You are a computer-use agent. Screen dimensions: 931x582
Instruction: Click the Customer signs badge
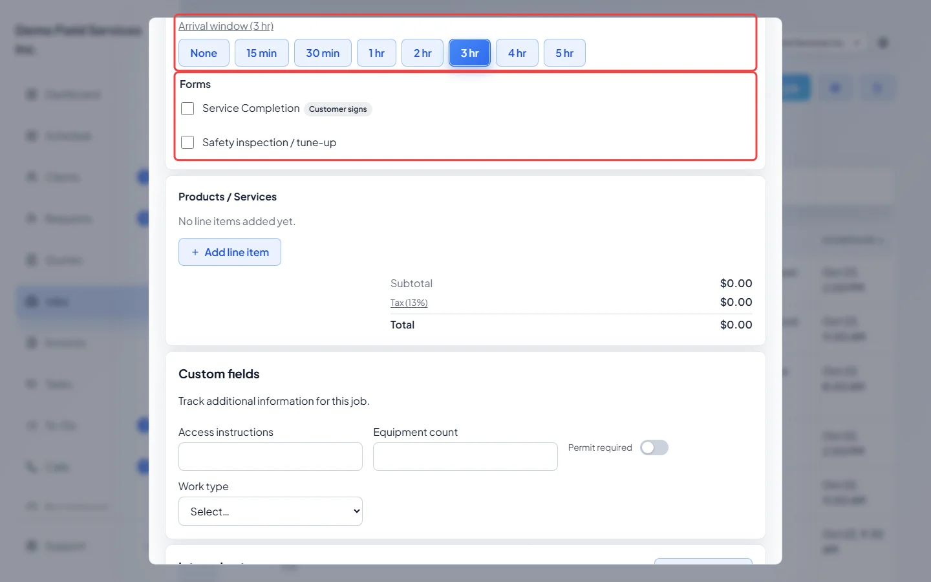[x=337, y=109]
